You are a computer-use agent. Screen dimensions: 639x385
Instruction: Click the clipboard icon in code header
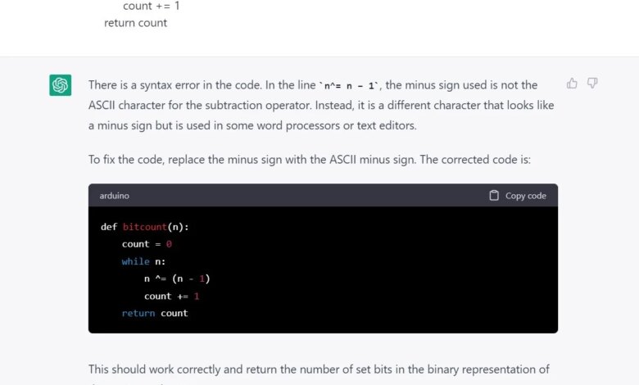click(x=494, y=196)
